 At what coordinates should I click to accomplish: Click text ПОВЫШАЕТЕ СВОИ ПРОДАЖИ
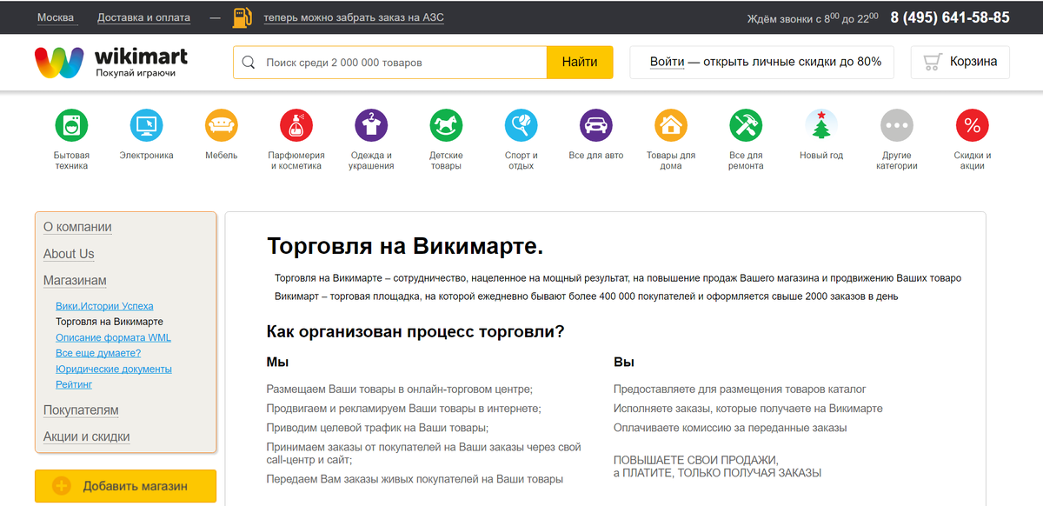click(696, 460)
